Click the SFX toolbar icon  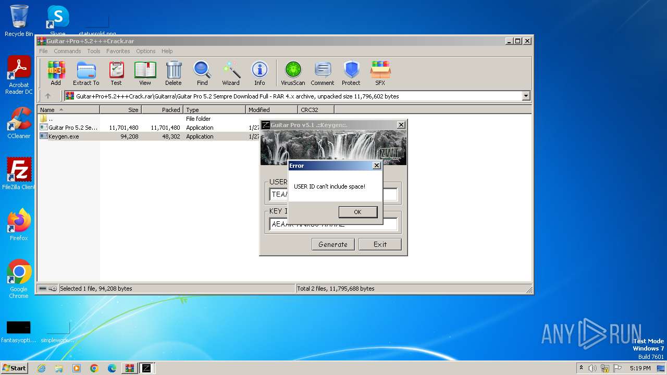coord(380,73)
